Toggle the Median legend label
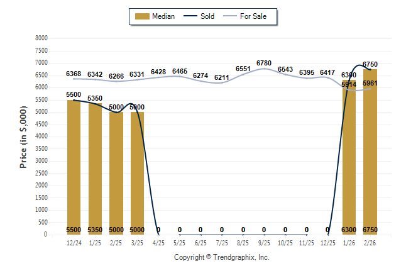The width and height of the screenshot is (406, 273). [x=163, y=16]
